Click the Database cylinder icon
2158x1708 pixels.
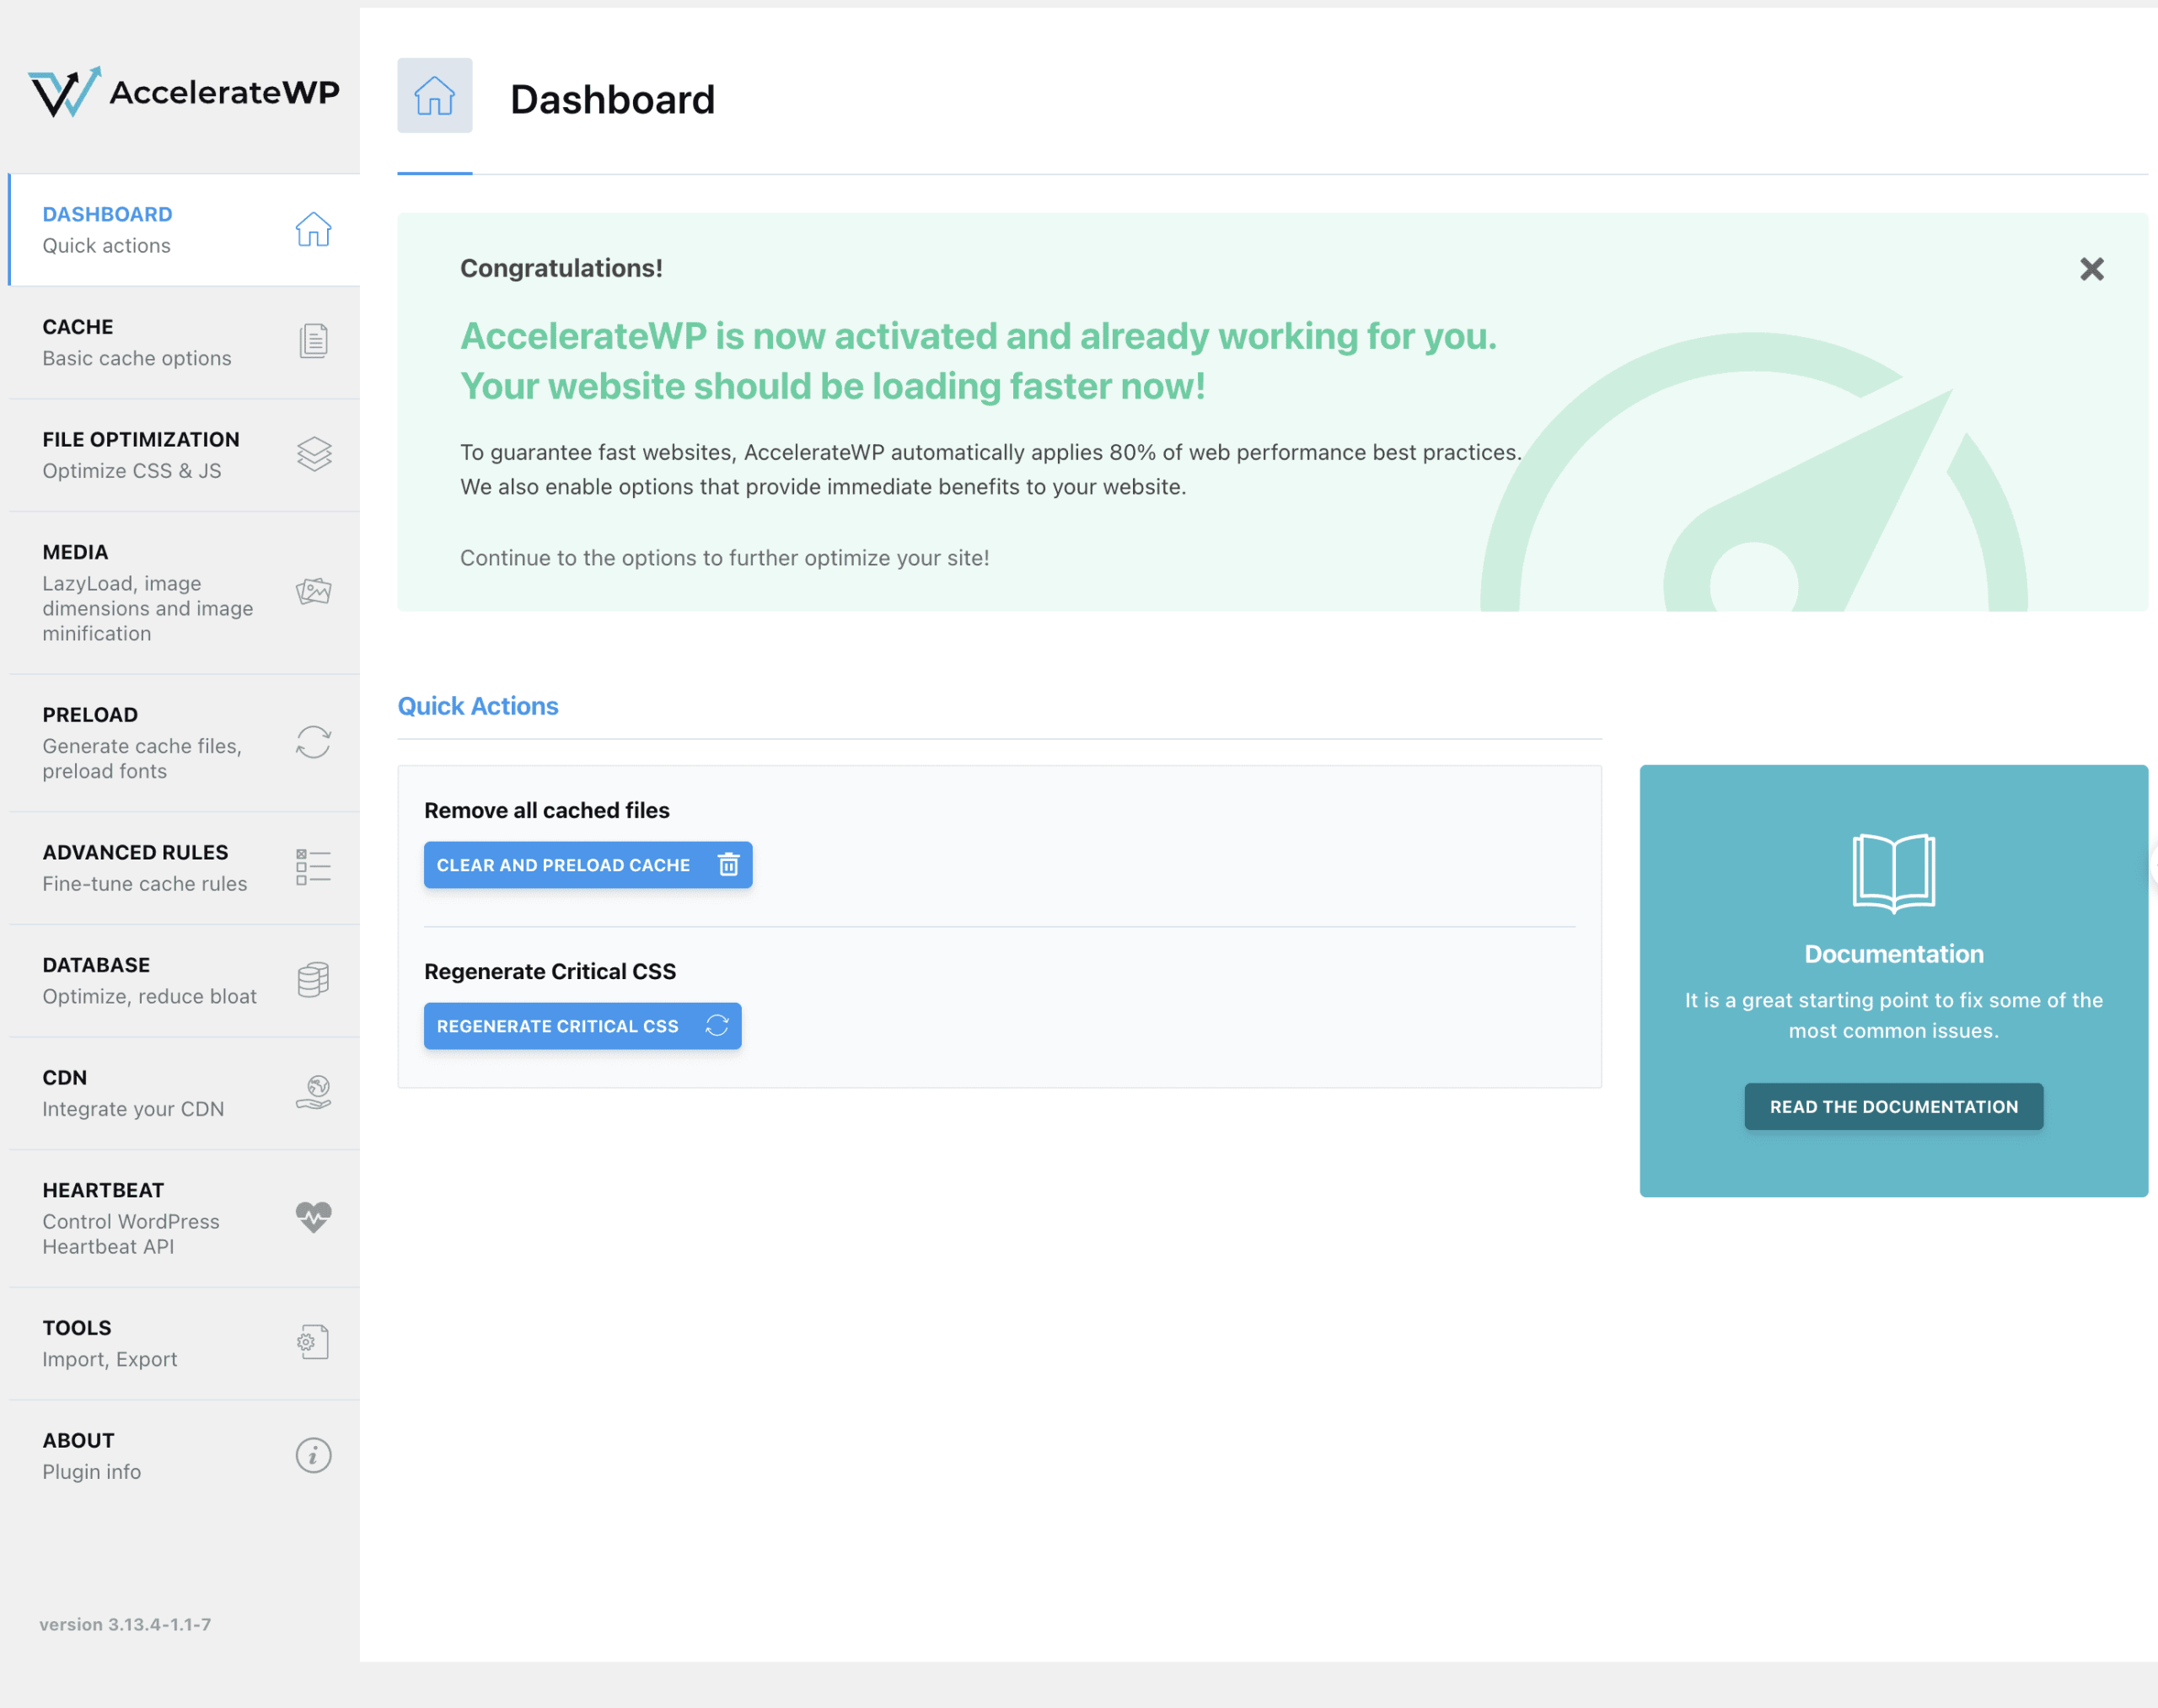pos(313,980)
